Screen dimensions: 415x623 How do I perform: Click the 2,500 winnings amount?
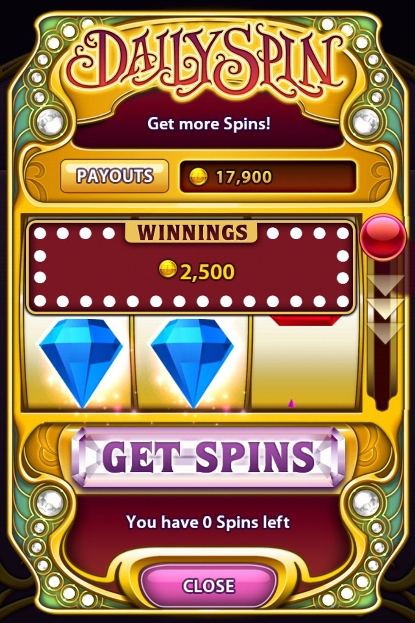207,272
